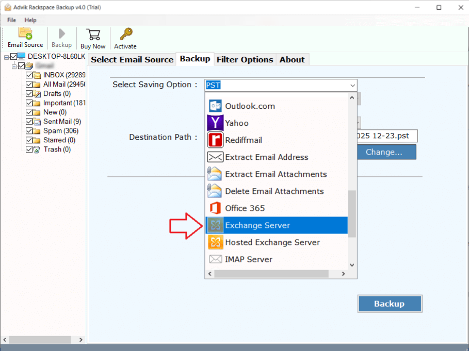Click the IMAP Server envelope icon
The width and height of the screenshot is (469, 351).
(215, 259)
